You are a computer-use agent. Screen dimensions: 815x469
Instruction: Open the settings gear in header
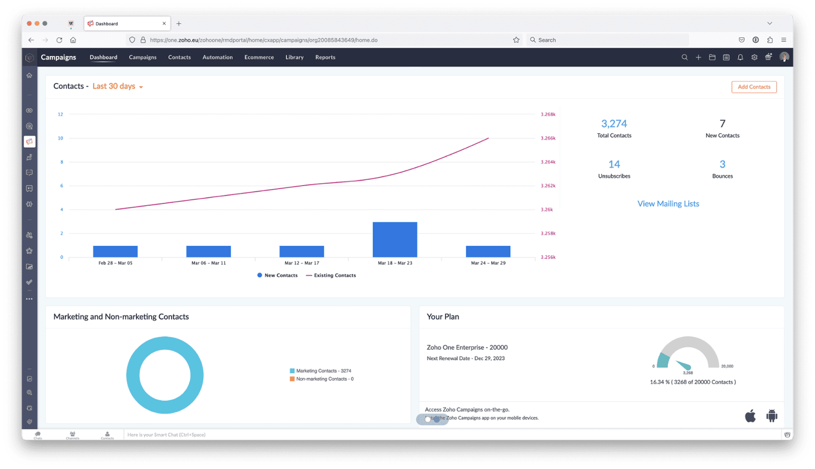754,58
